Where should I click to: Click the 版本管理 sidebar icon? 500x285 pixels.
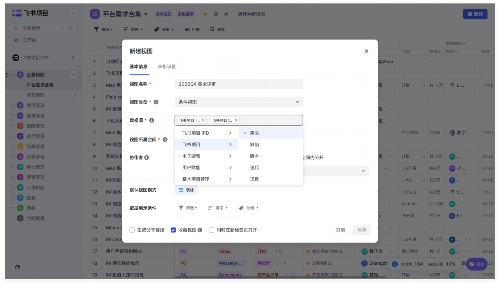(x=20, y=146)
